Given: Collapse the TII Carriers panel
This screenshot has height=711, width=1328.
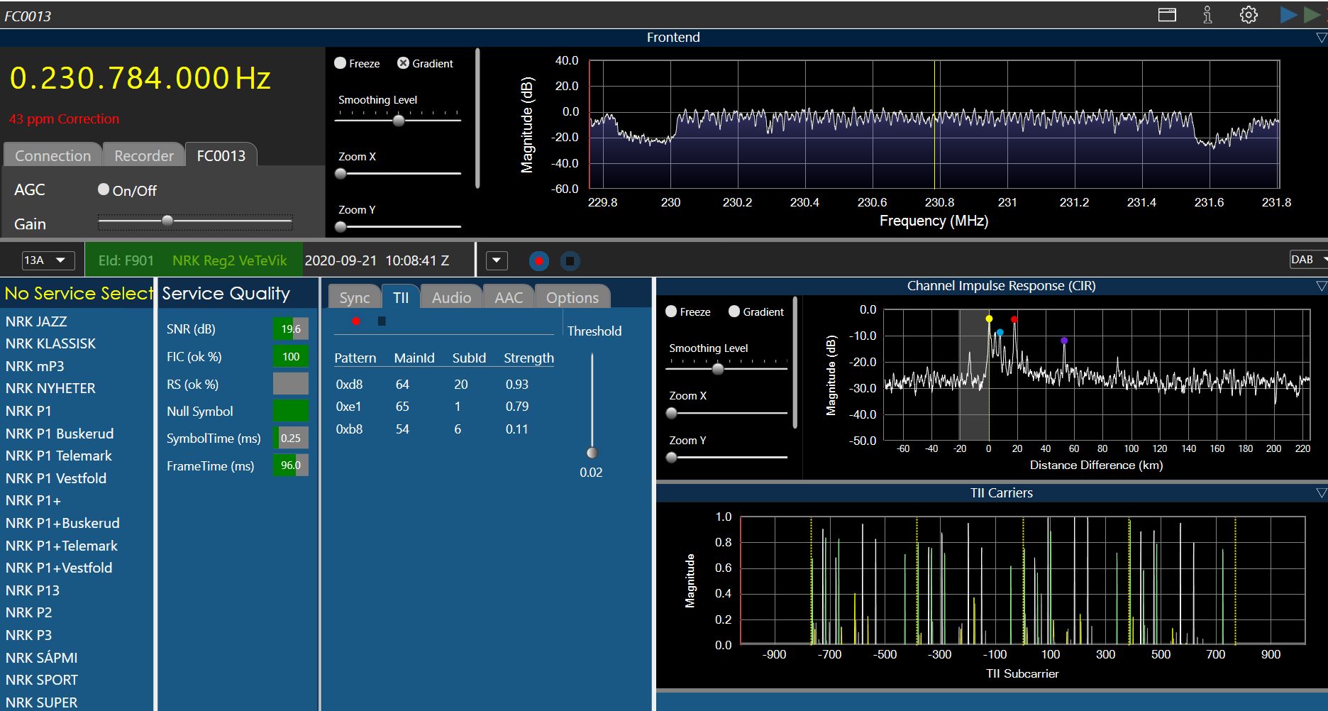Looking at the screenshot, I should click(x=1321, y=492).
